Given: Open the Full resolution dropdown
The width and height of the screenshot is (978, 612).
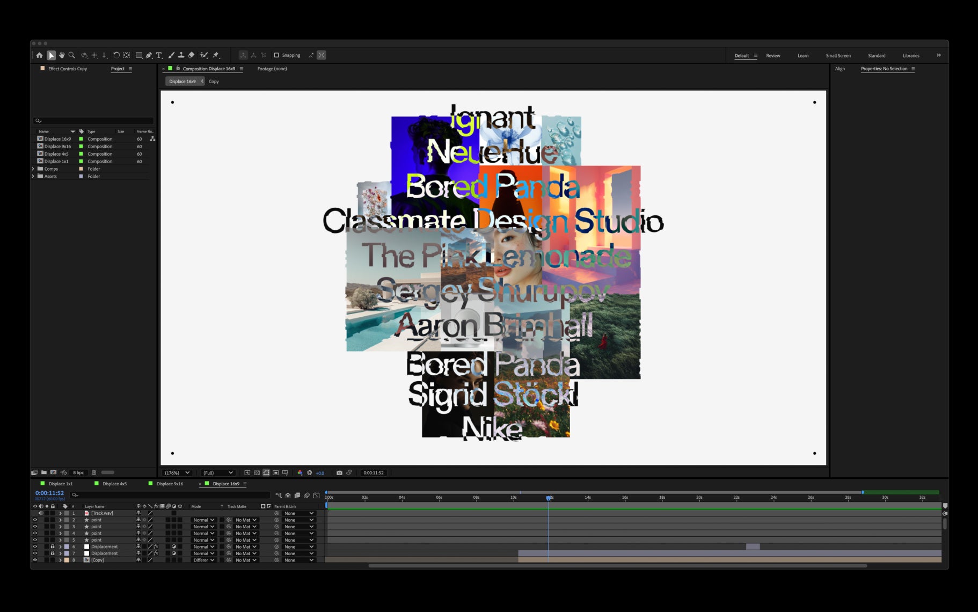Looking at the screenshot, I should click(218, 473).
